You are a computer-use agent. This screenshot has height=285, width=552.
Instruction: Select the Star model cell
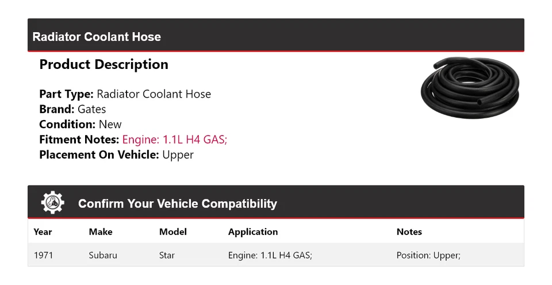167,255
